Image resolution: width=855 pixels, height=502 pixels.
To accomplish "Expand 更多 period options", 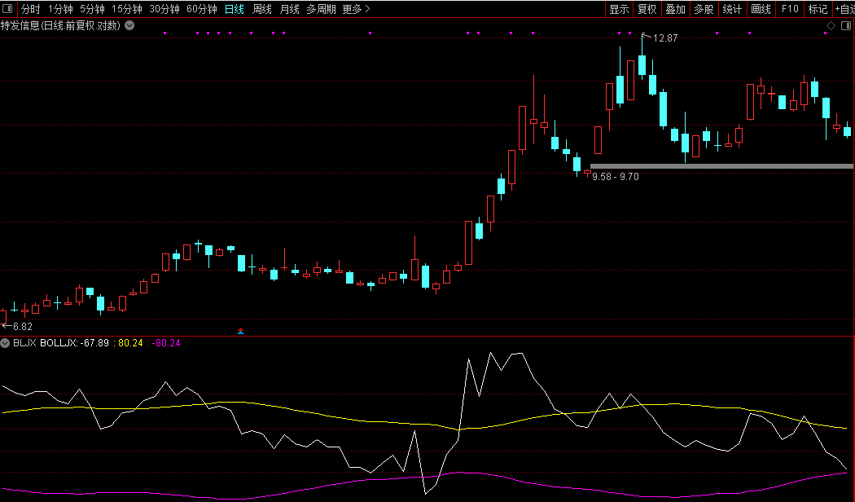I will pyautogui.click(x=356, y=9).
